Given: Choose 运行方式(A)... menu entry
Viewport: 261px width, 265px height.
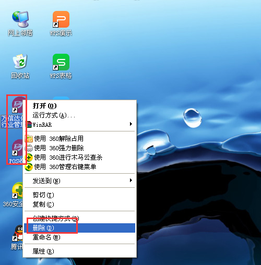Looking at the screenshot, I should coord(79,115).
